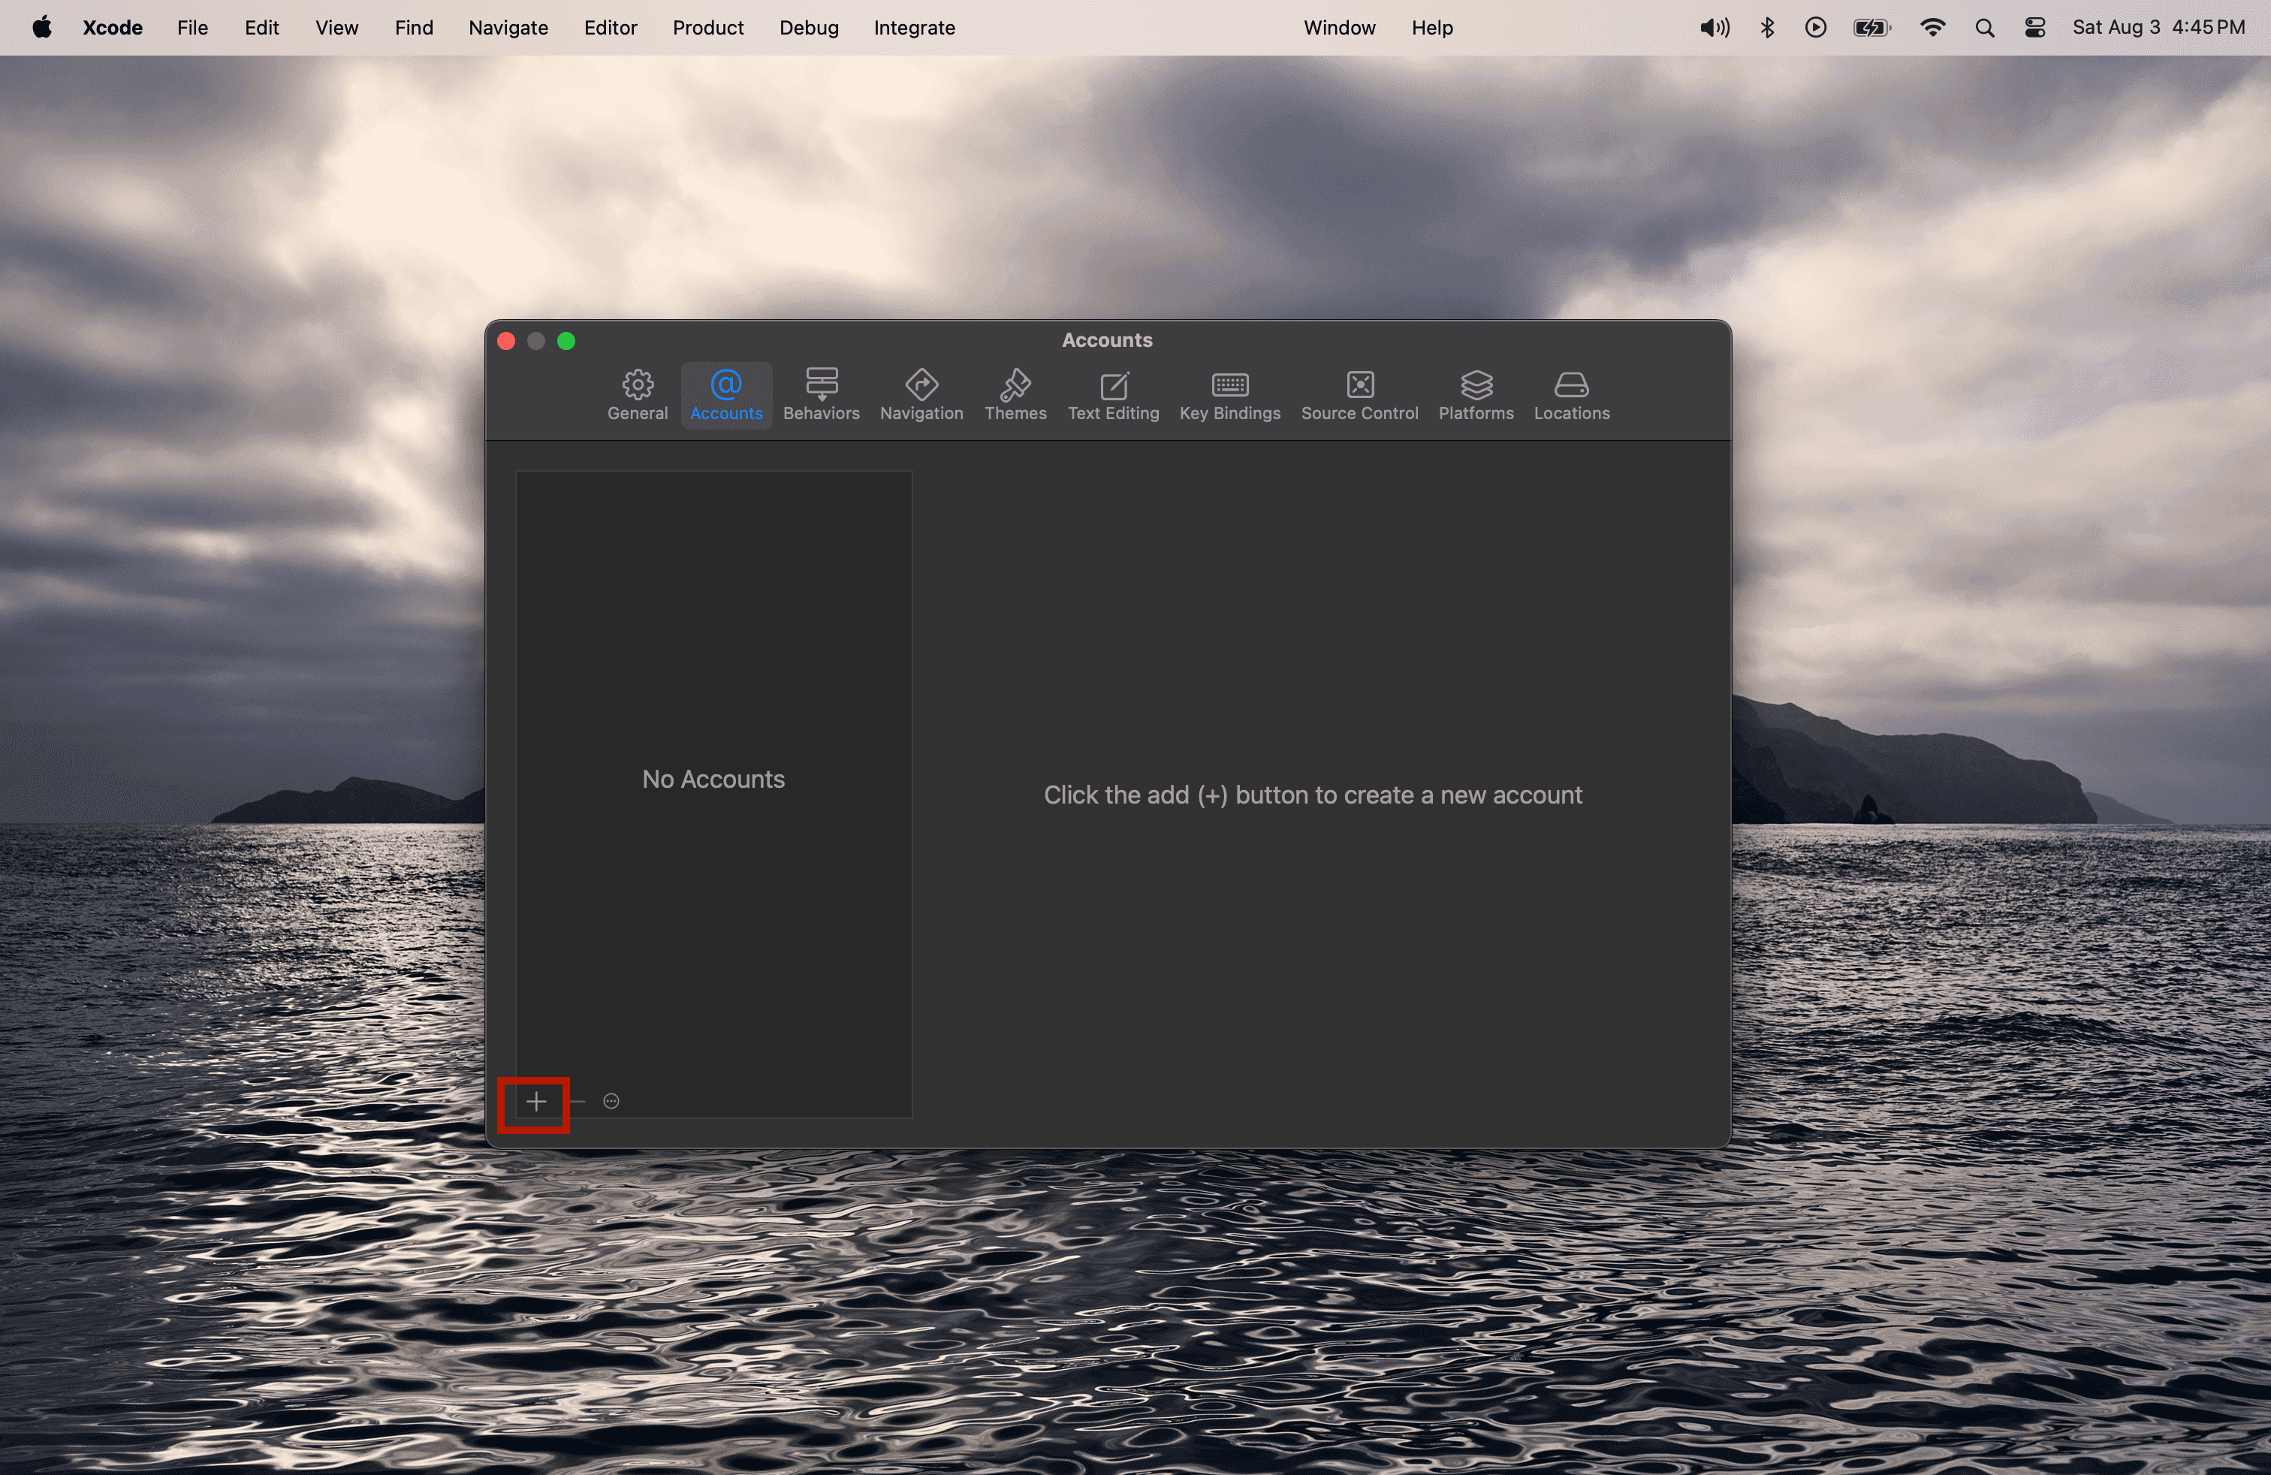Open the Integrate menu
The image size is (2271, 1475).
913,27
